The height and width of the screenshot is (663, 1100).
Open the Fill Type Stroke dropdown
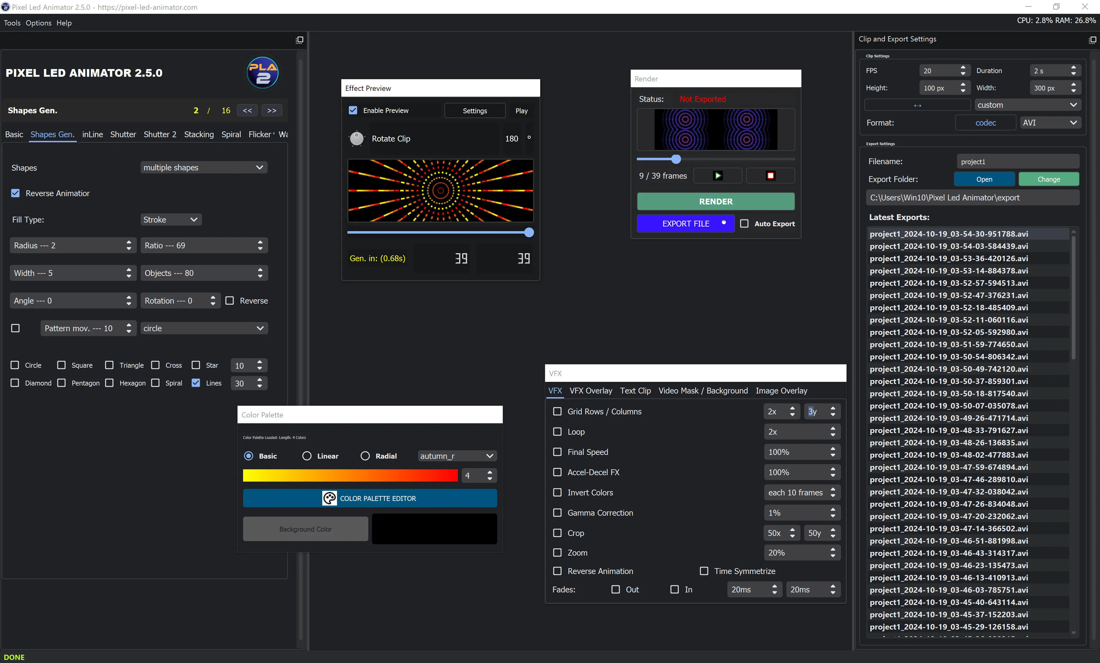coord(171,220)
